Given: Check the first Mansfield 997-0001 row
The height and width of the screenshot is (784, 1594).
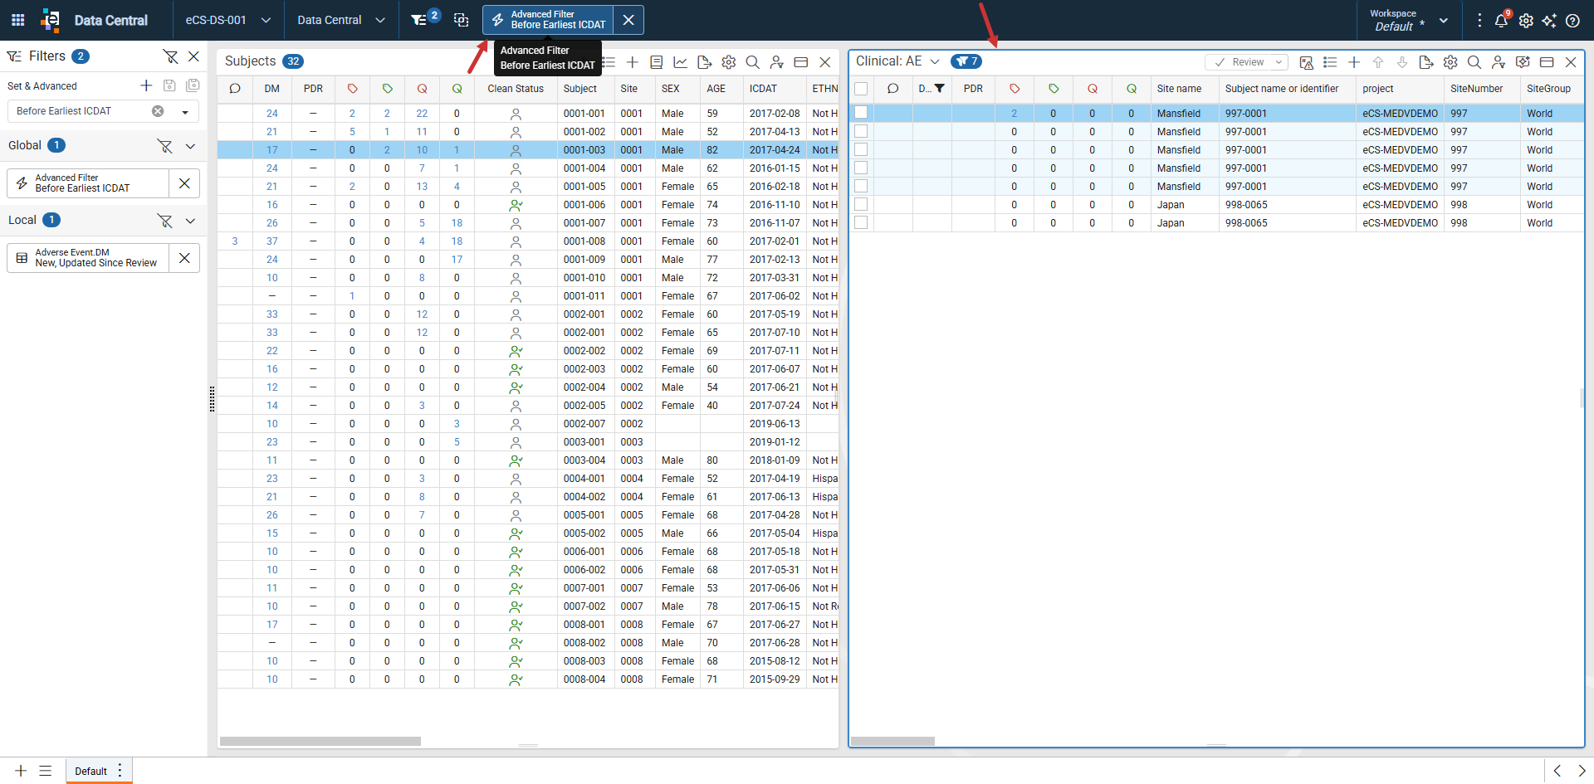Looking at the screenshot, I should point(861,113).
